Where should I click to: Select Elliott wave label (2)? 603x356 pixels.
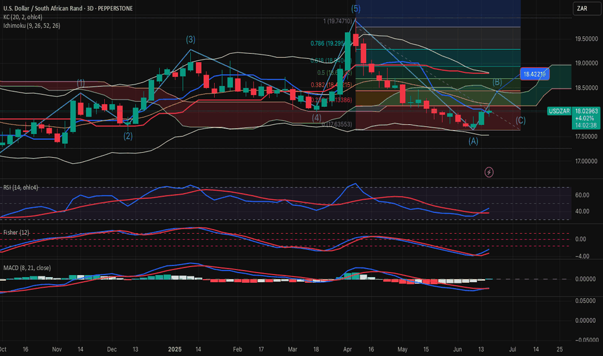coord(128,136)
